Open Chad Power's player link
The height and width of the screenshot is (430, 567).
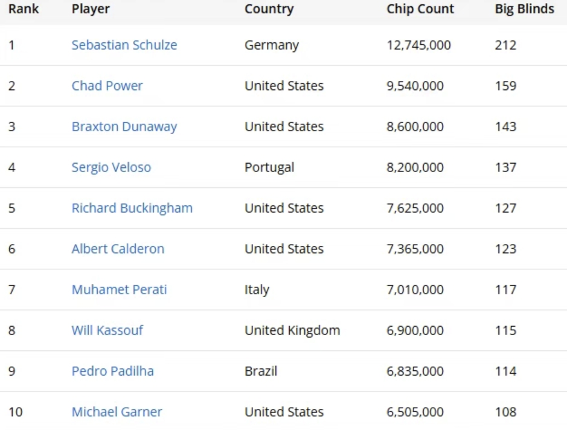107,86
